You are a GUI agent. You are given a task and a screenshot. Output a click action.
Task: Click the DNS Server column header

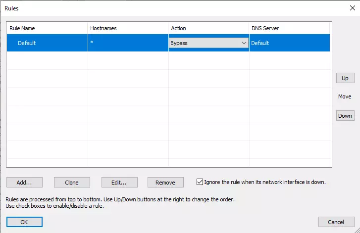(x=289, y=28)
